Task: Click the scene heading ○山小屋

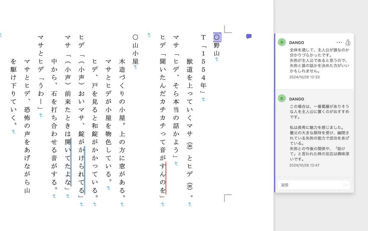Action: 135,49
